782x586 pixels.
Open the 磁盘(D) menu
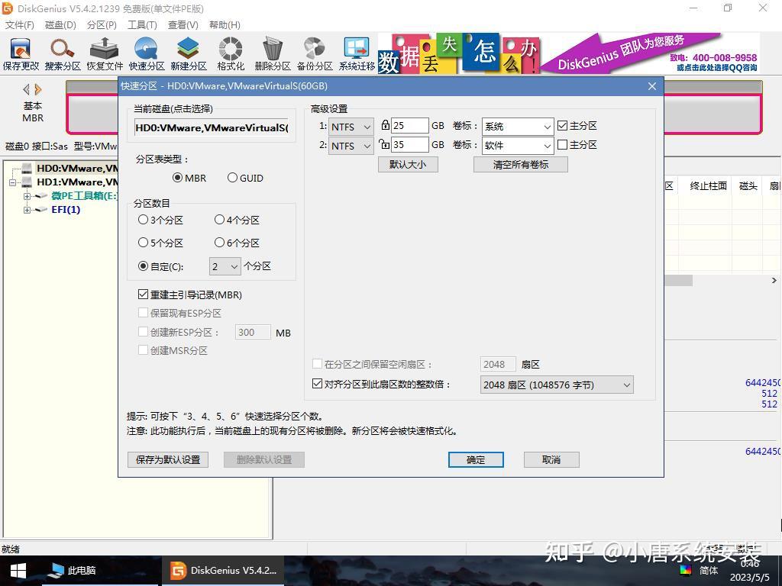[x=60, y=25]
